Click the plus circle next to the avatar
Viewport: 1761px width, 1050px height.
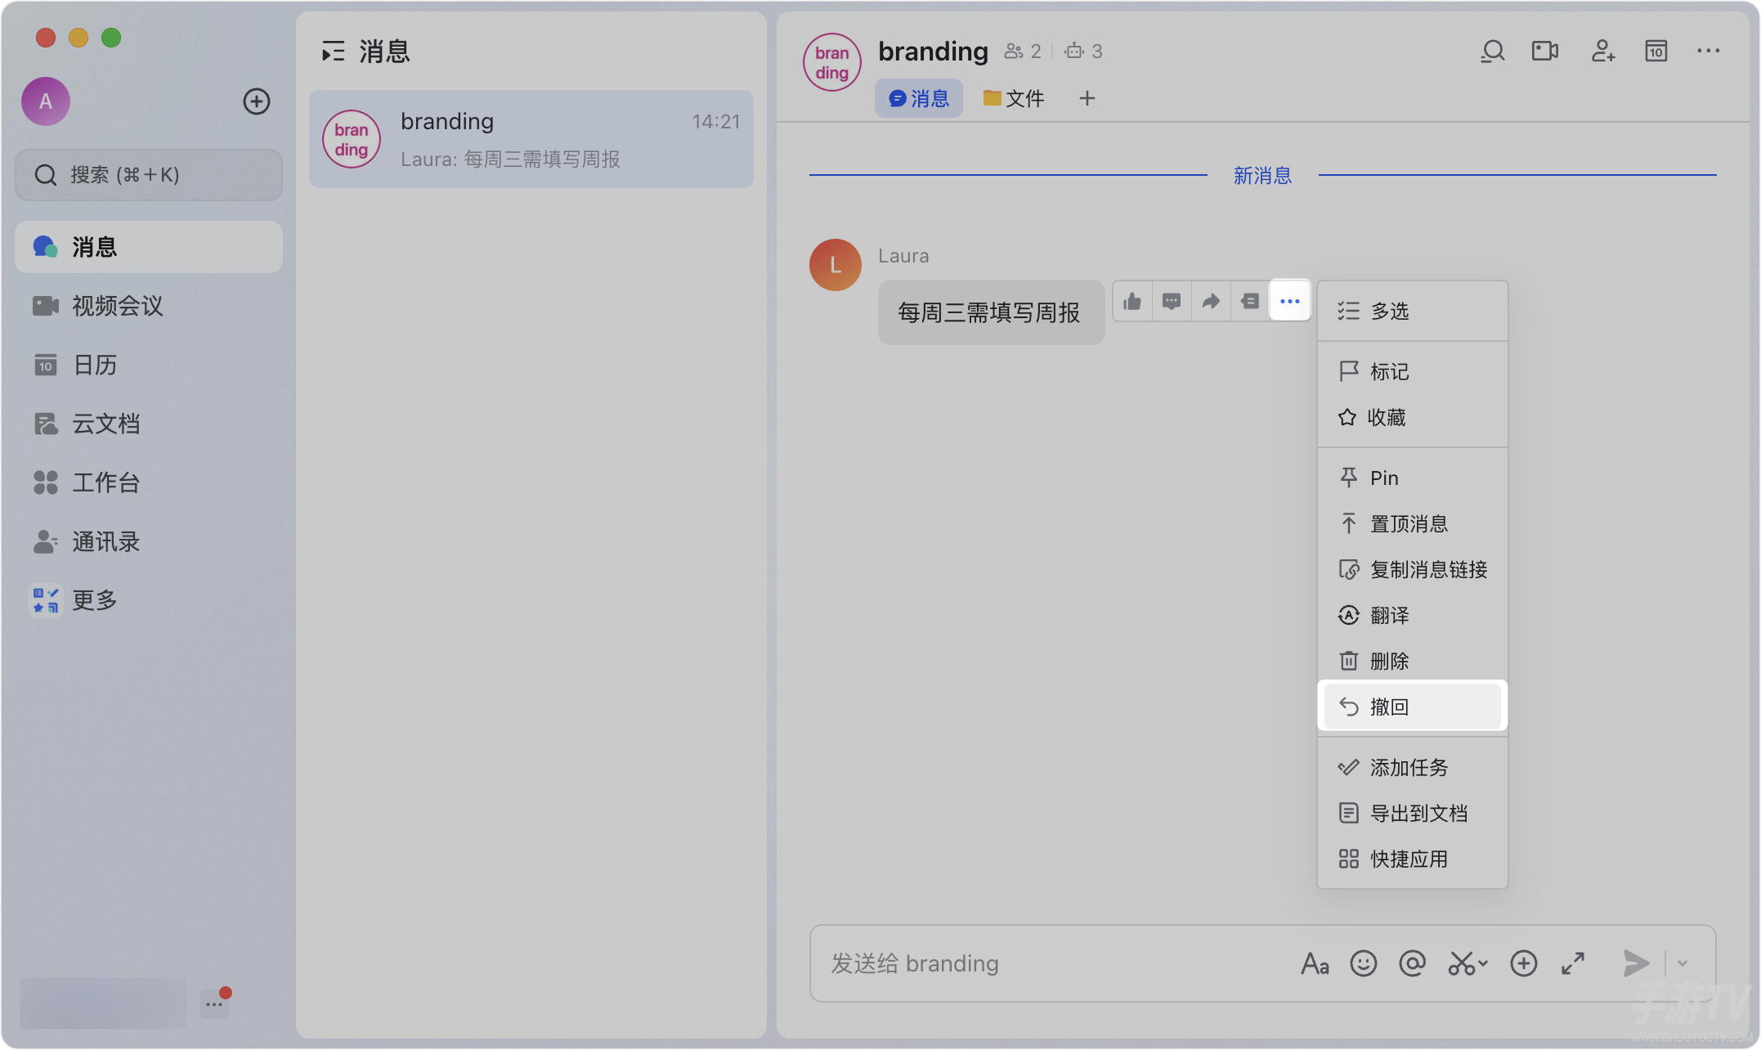point(257,101)
